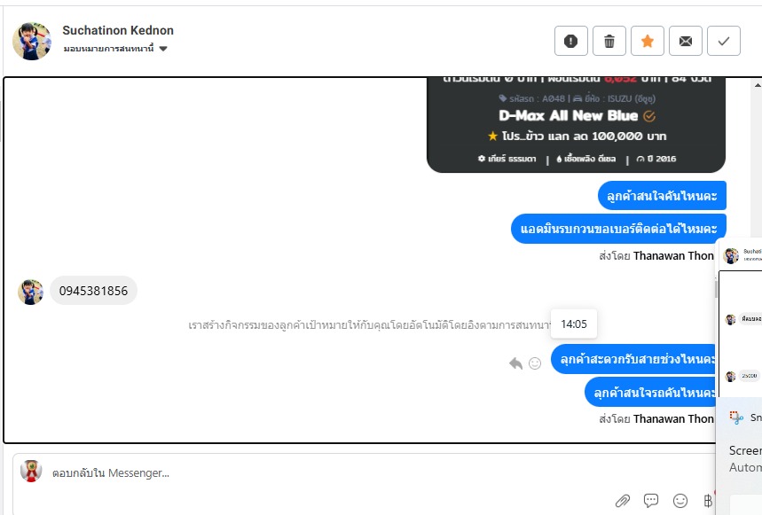Attach a file using the paperclip icon

pos(623,501)
